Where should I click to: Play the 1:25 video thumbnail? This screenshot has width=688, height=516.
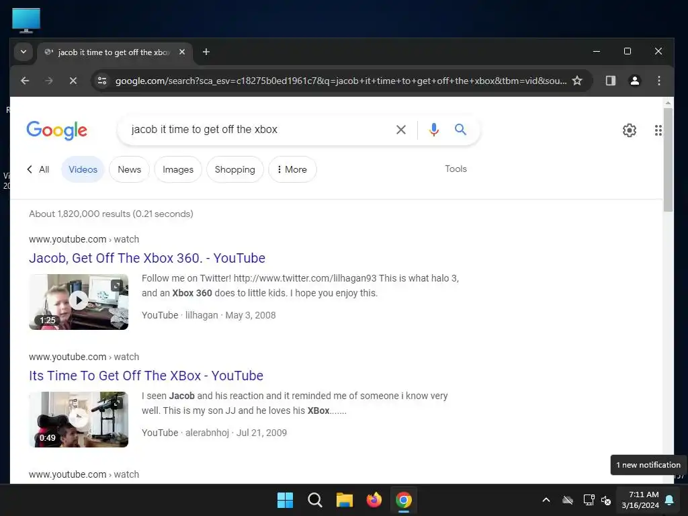79,302
